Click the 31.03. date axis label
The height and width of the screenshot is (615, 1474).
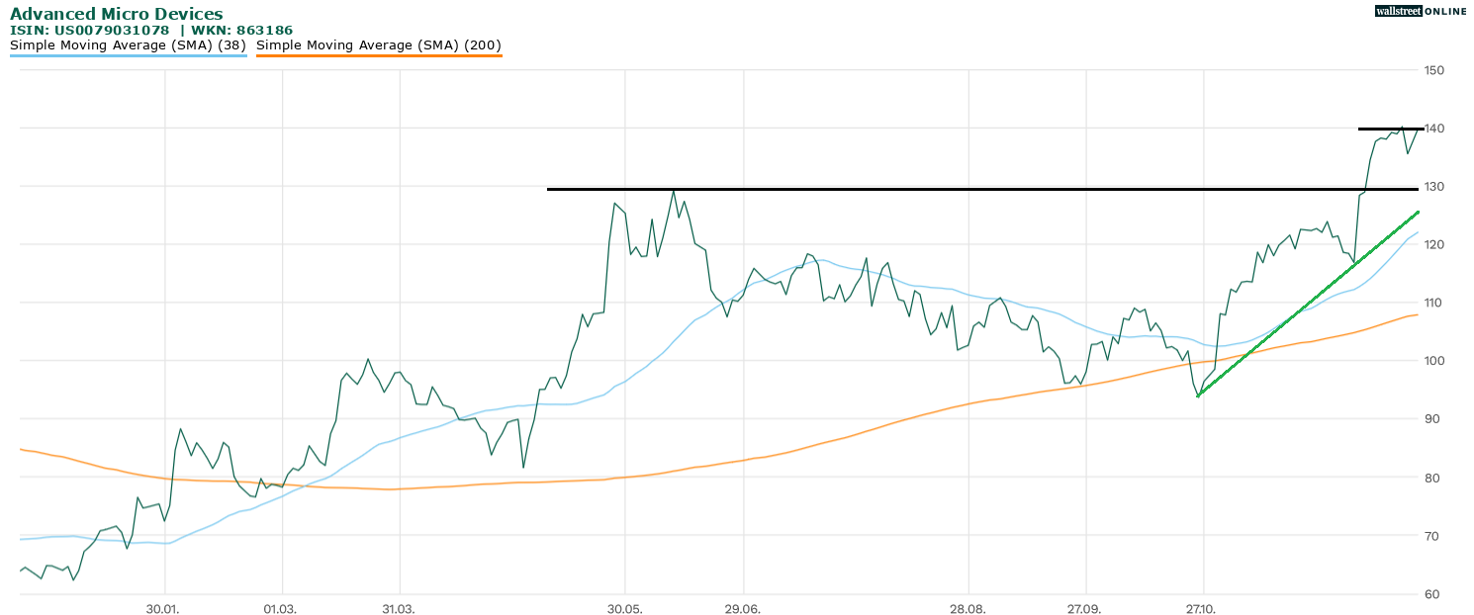399,608
